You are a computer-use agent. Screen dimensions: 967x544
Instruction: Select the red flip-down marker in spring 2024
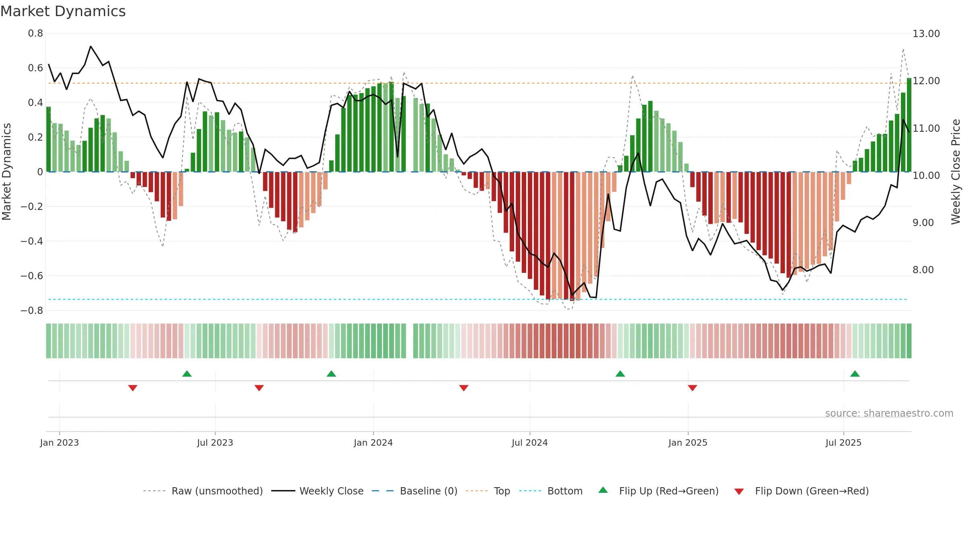click(464, 388)
